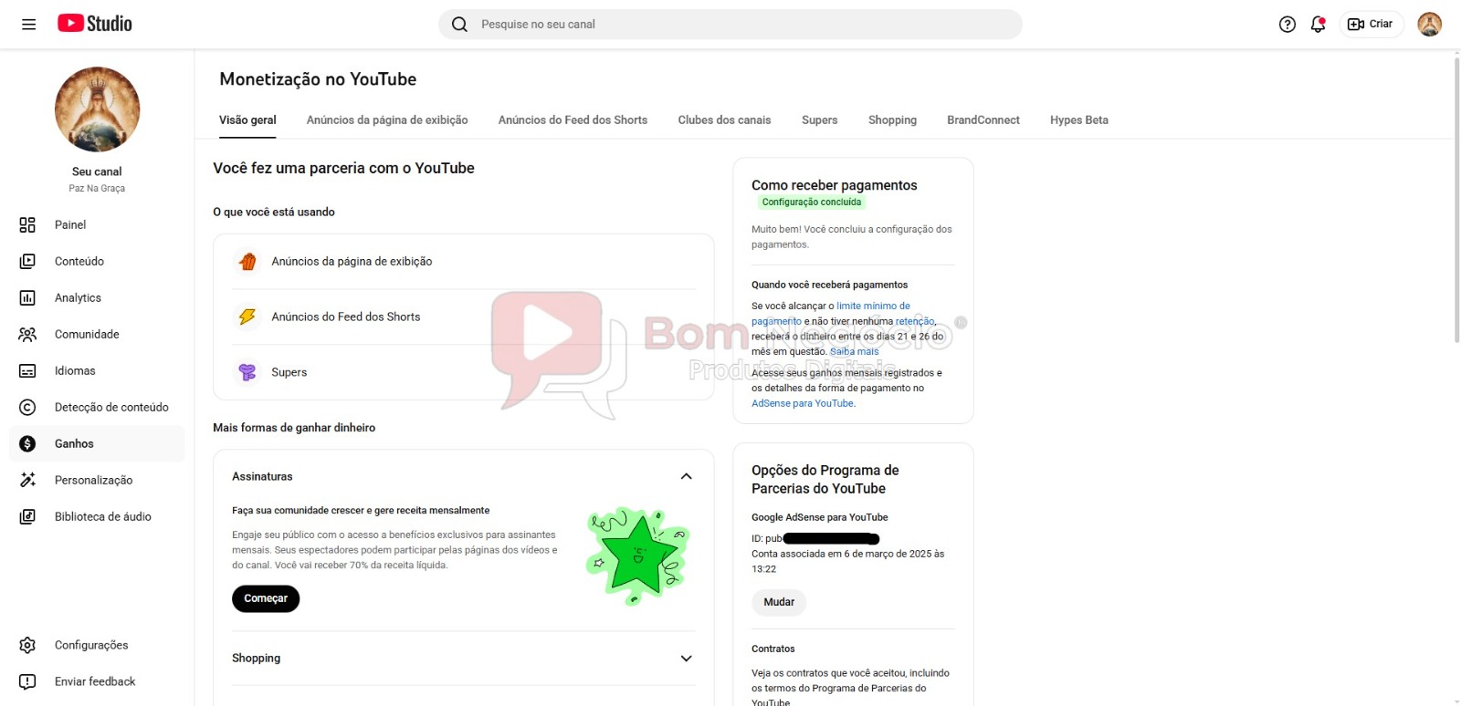The height and width of the screenshot is (706, 1461).
Task: Open the notifications bell
Action: pyautogui.click(x=1317, y=25)
